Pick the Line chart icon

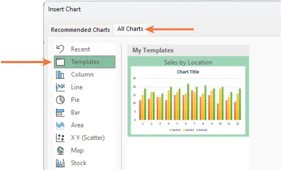60,87
